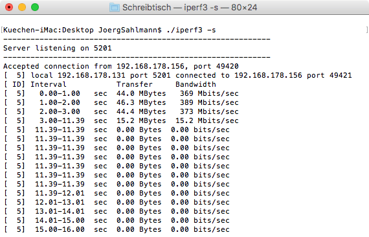
Task: Click the "15.2 MBytes" transfer value
Action: pos(141,120)
